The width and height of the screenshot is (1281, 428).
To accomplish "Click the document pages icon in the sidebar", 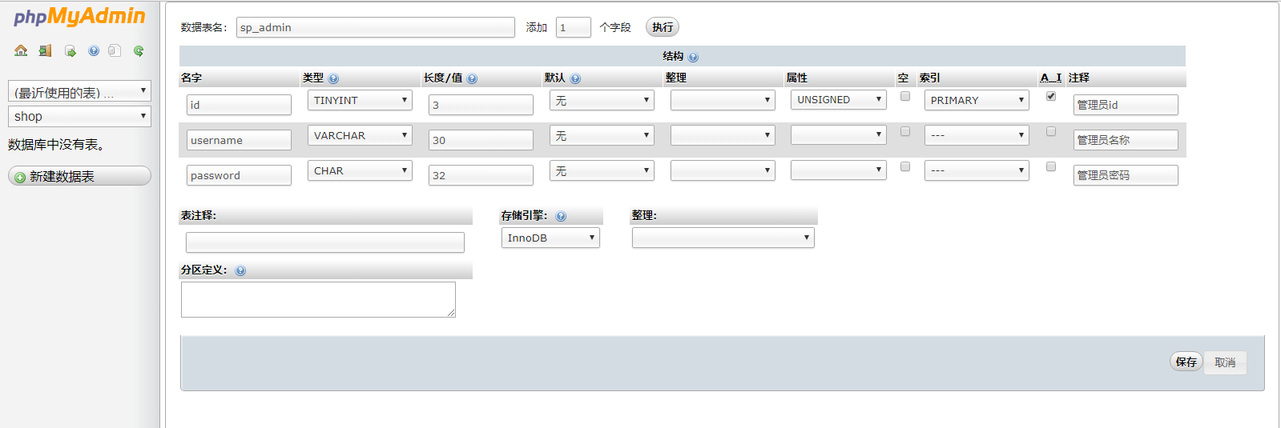I will point(115,50).
